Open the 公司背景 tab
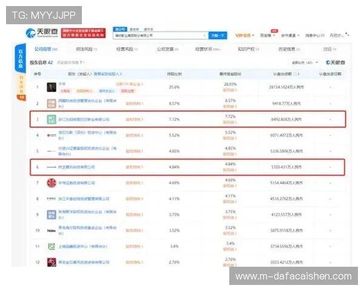Image resolution: width=364 pixels, height=291 pixels. tap(46, 49)
